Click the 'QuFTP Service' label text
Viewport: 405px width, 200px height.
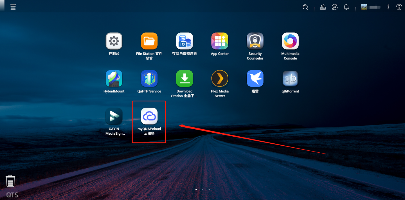click(x=149, y=91)
